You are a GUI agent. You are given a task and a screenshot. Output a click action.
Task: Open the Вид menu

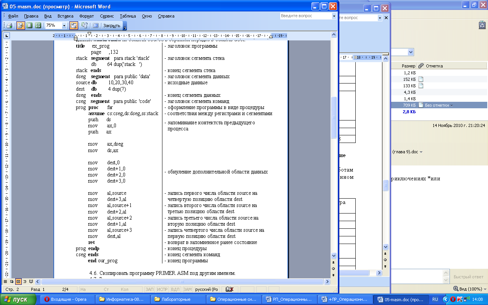coord(48,16)
